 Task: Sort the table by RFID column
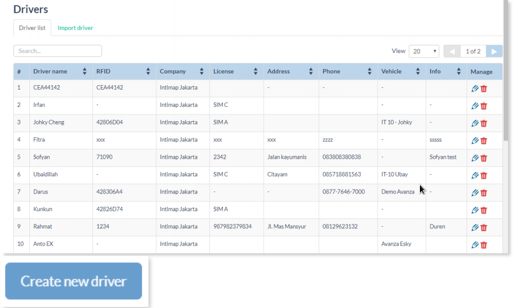pyautogui.click(x=148, y=71)
